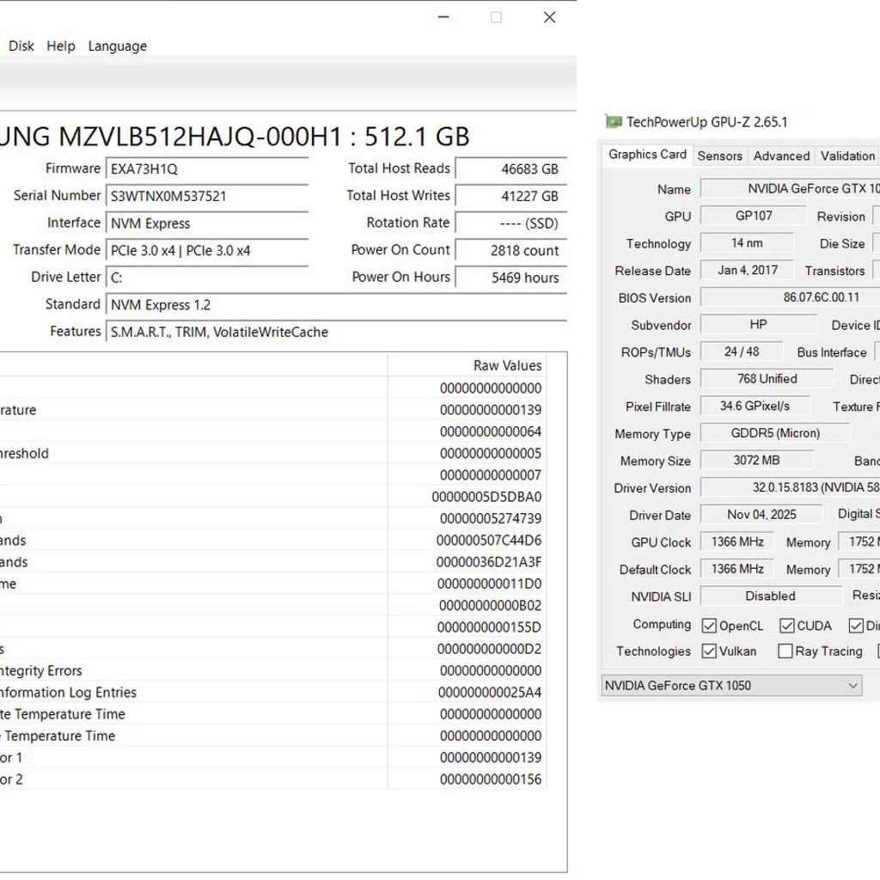Click the Standard field NVM Express 1.2
Screen dimensions: 880x880
click(x=336, y=305)
